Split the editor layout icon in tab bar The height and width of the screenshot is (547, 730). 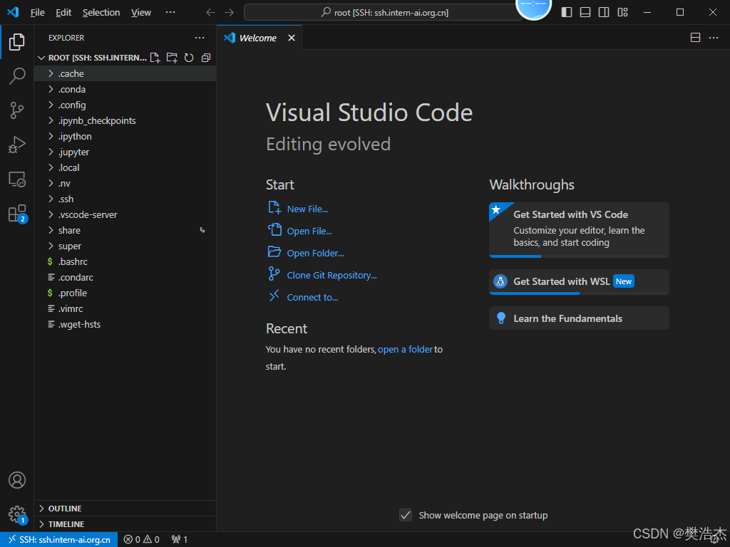(x=695, y=38)
